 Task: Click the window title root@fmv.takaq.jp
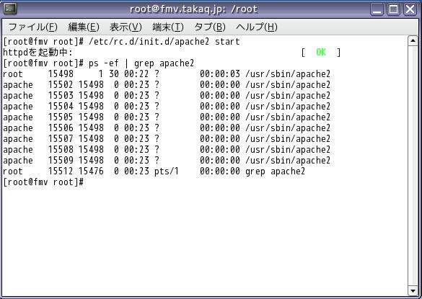point(193,9)
